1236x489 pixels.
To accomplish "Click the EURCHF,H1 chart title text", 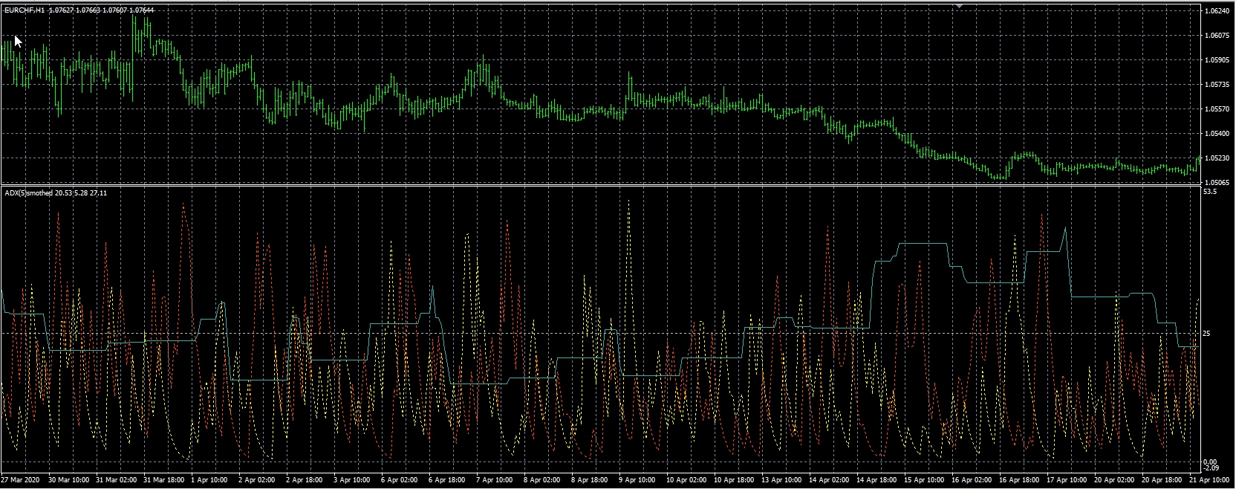I will pyautogui.click(x=24, y=10).
